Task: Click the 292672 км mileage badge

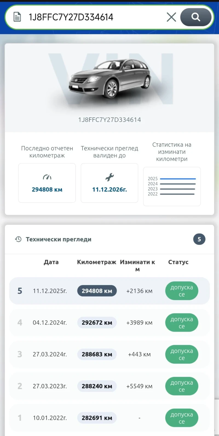Action: (97, 323)
